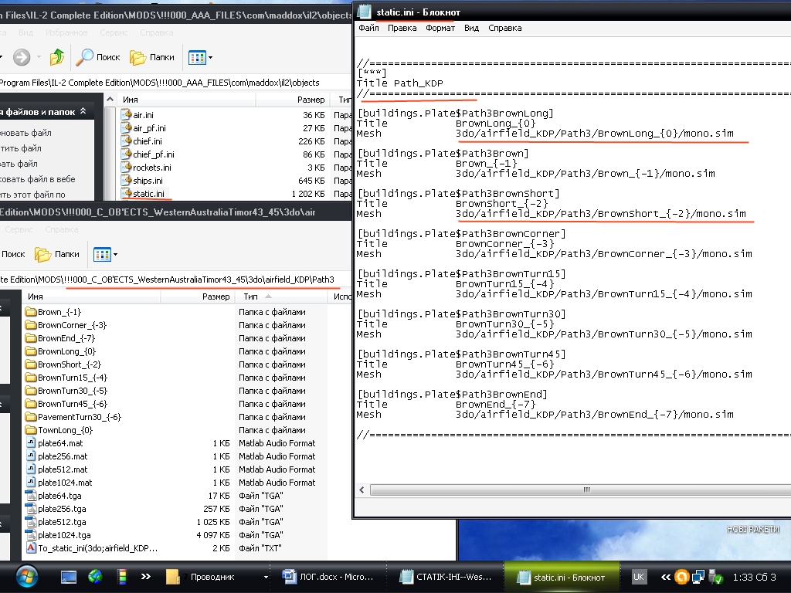
Task: Expand the Views dropdown arrow in top Explorer
Action: pos(210,57)
